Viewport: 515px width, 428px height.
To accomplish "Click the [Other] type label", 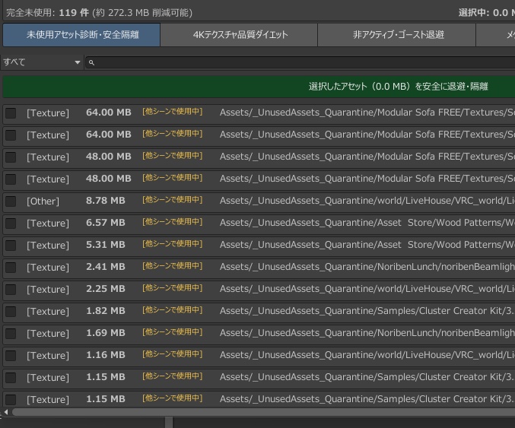I will [43, 201].
